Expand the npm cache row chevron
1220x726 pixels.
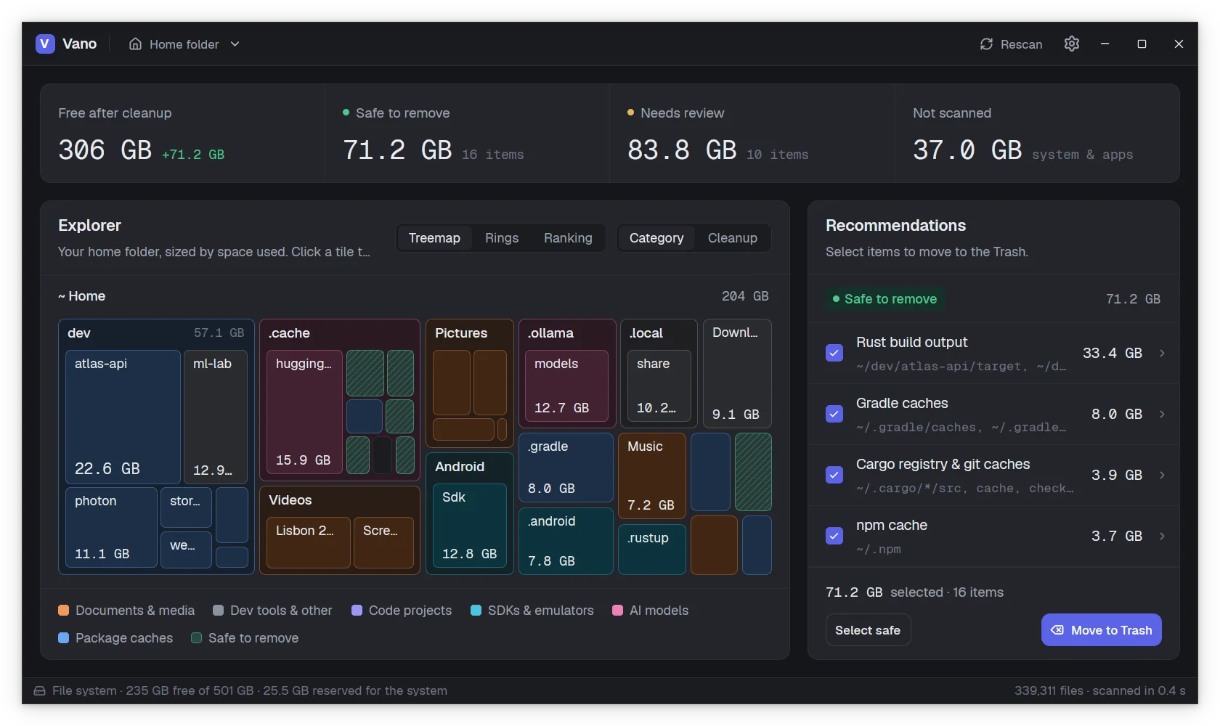1162,536
